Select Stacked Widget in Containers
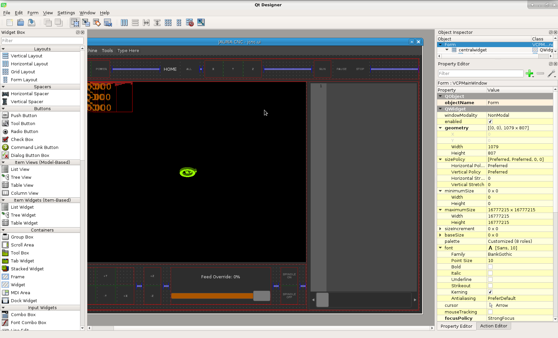558x338 pixels. pyautogui.click(x=27, y=269)
